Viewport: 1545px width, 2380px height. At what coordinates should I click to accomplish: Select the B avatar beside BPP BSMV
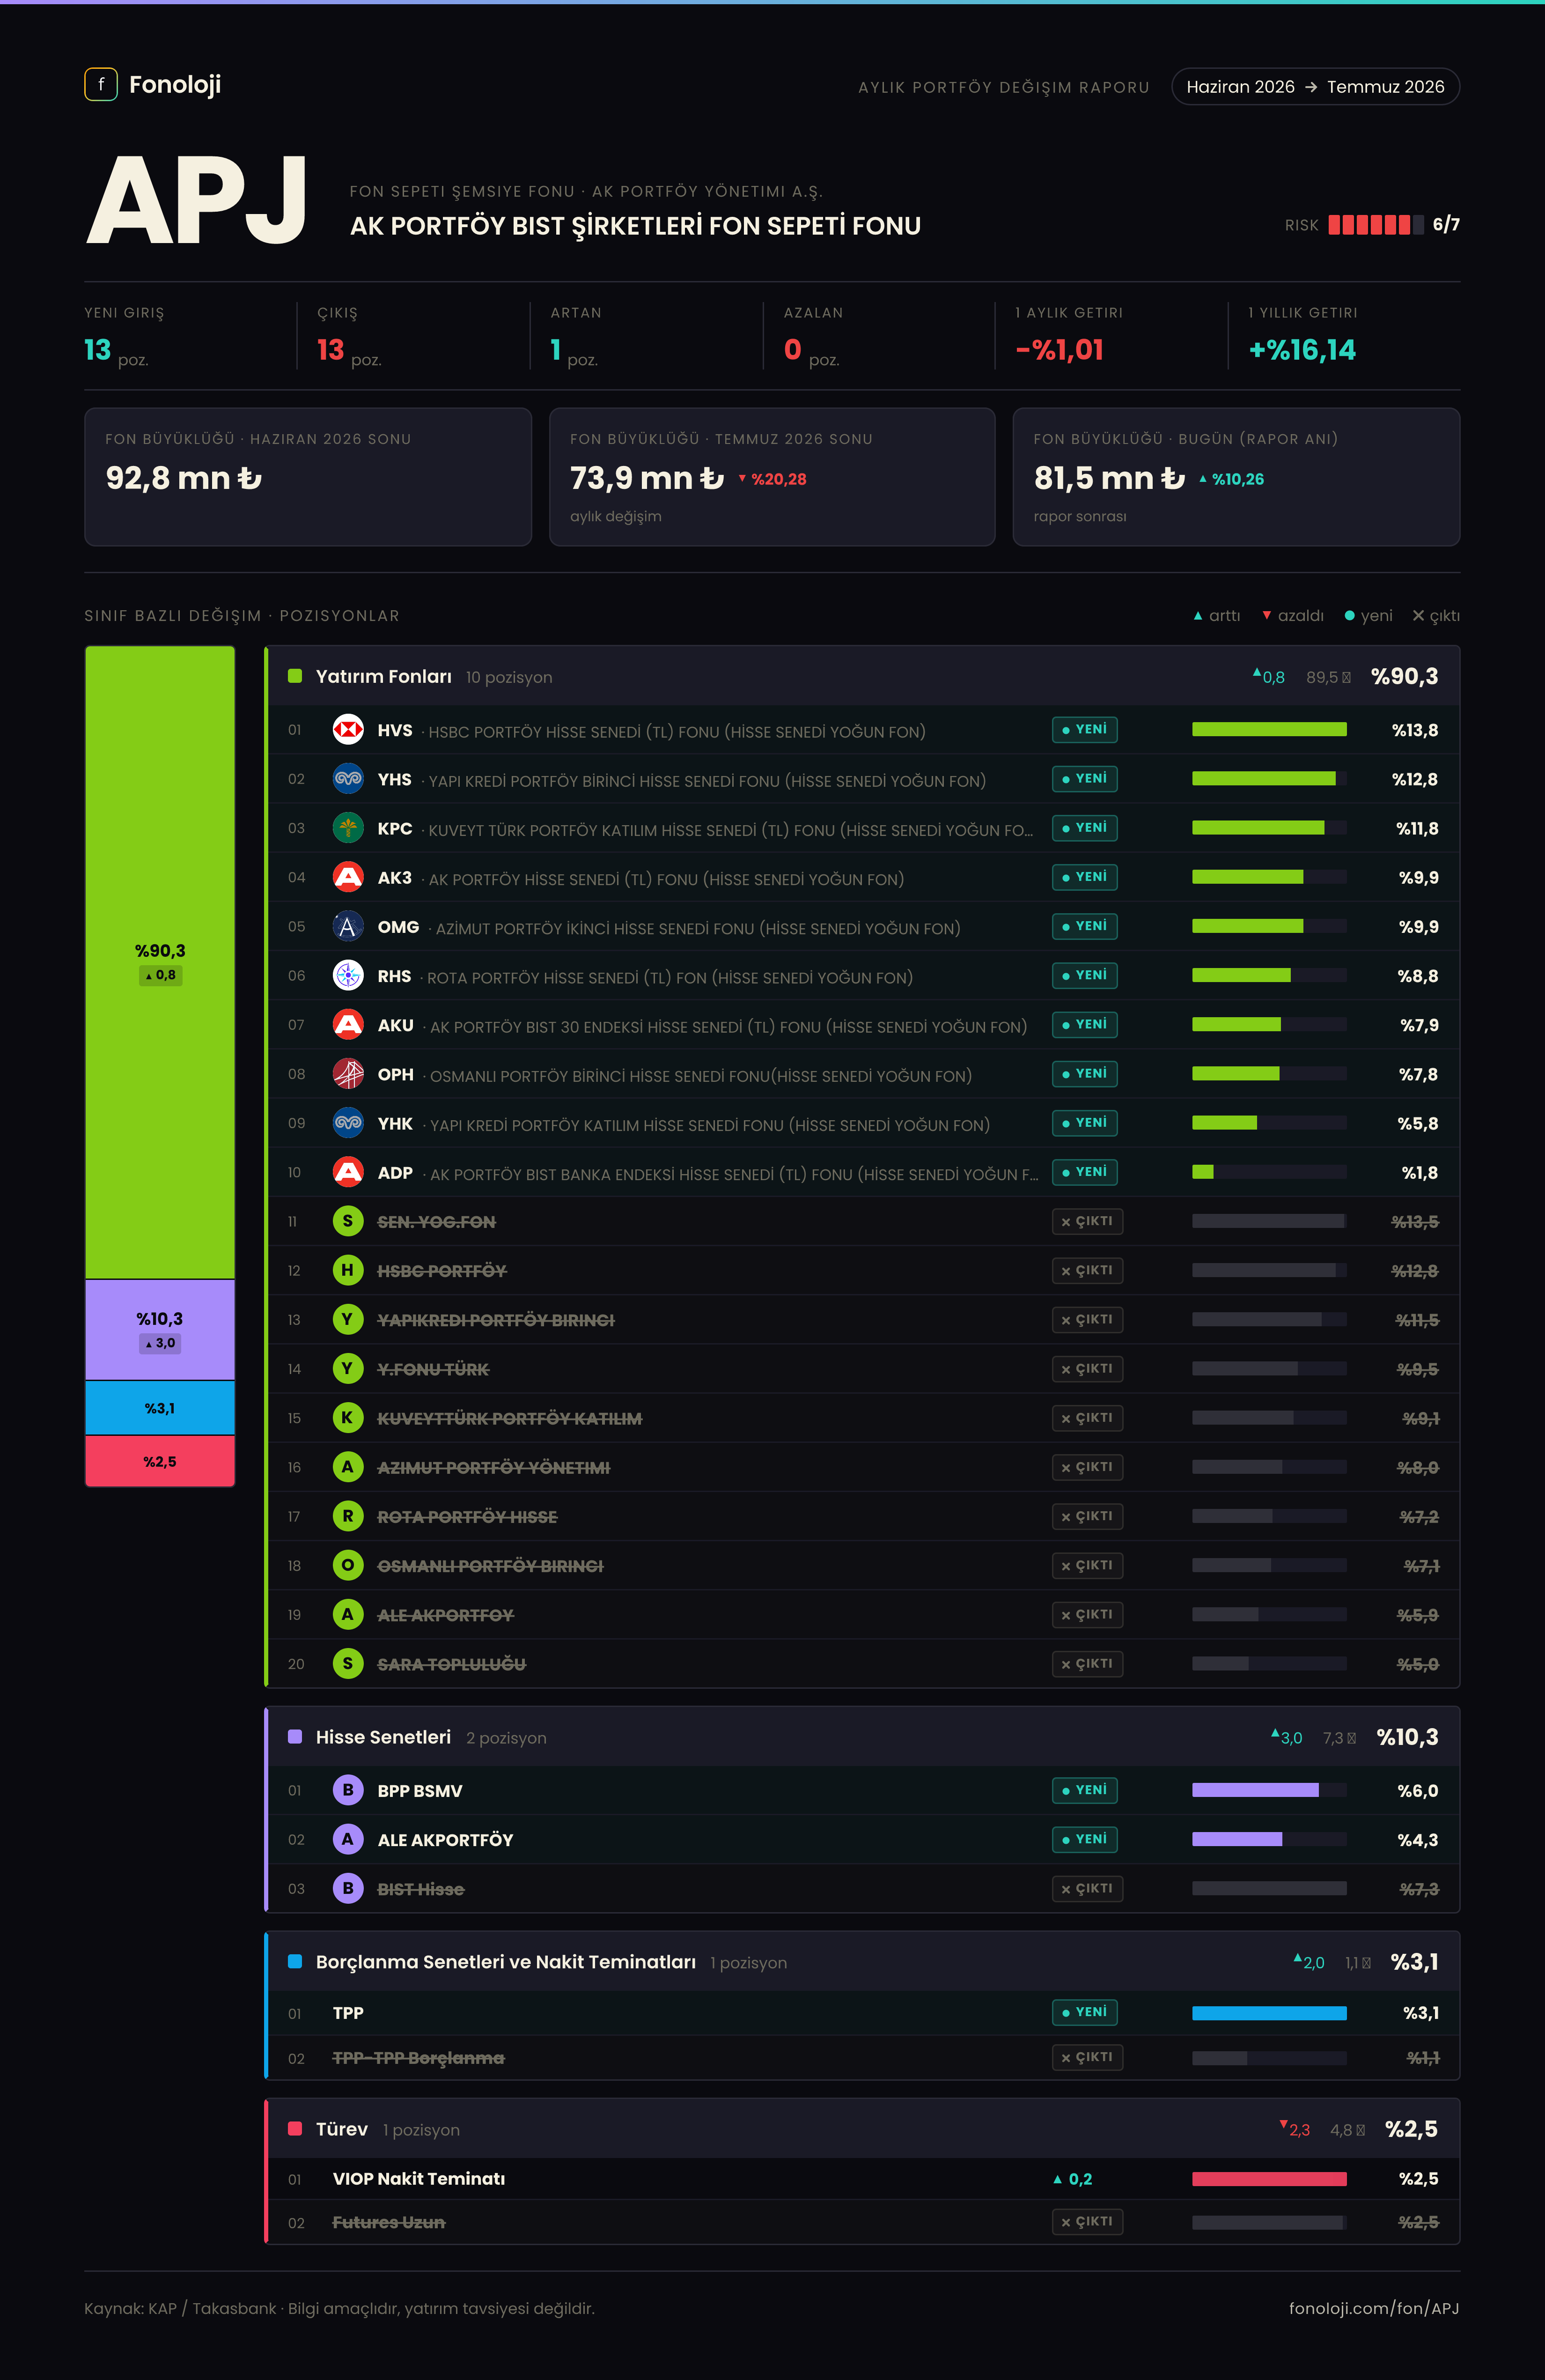coord(348,1790)
